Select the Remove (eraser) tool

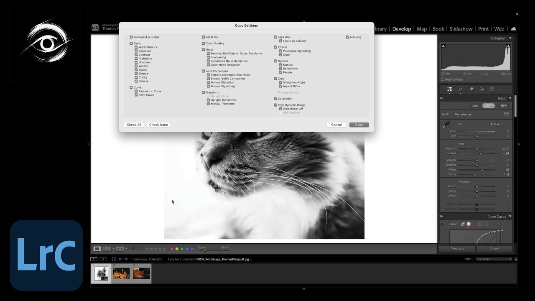click(471, 89)
